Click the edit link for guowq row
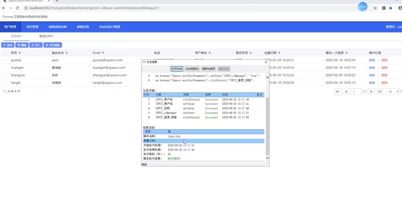The width and height of the screenshot is (402, 209). point(372,60)
